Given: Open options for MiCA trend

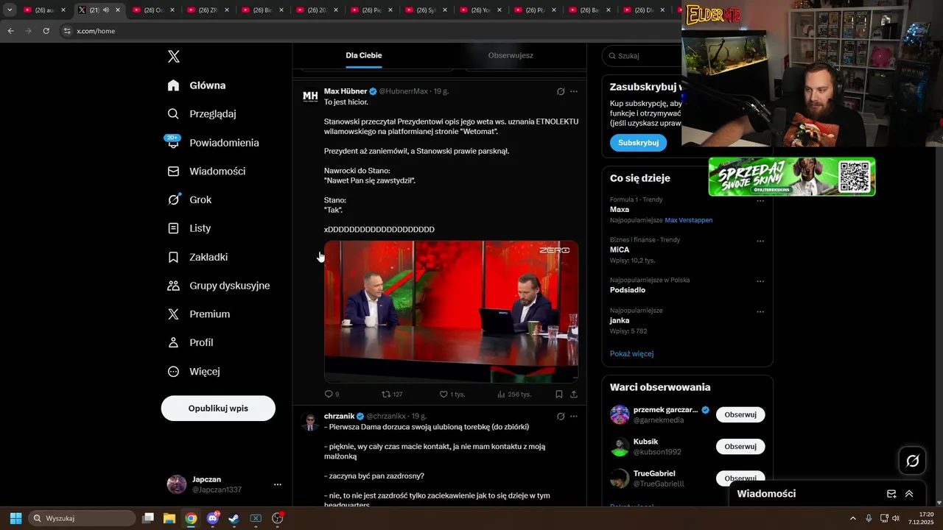Looking at the screenshot, I should click(760, 241).
